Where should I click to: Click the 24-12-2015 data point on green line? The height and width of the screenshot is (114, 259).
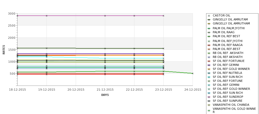[x=193, y=74]
